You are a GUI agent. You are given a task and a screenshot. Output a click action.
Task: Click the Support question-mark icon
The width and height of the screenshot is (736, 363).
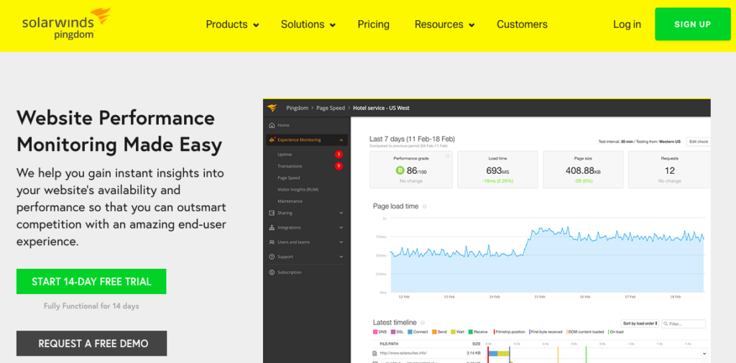[271, 257]
